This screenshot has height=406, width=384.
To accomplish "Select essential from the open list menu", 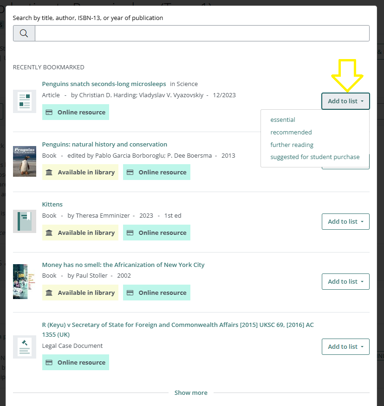I will tap(282, 120).
